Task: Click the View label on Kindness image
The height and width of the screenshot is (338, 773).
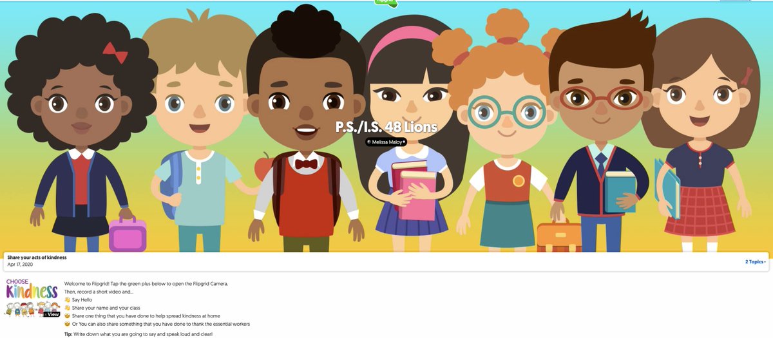Action: 52,314
